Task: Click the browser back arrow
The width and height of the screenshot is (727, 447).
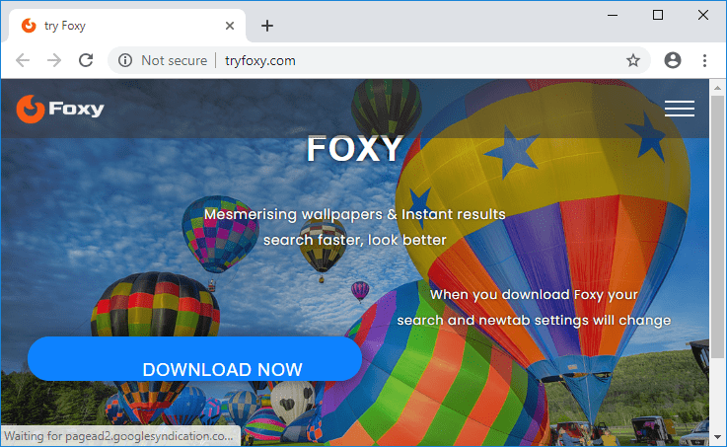Action: click(23, 60)
